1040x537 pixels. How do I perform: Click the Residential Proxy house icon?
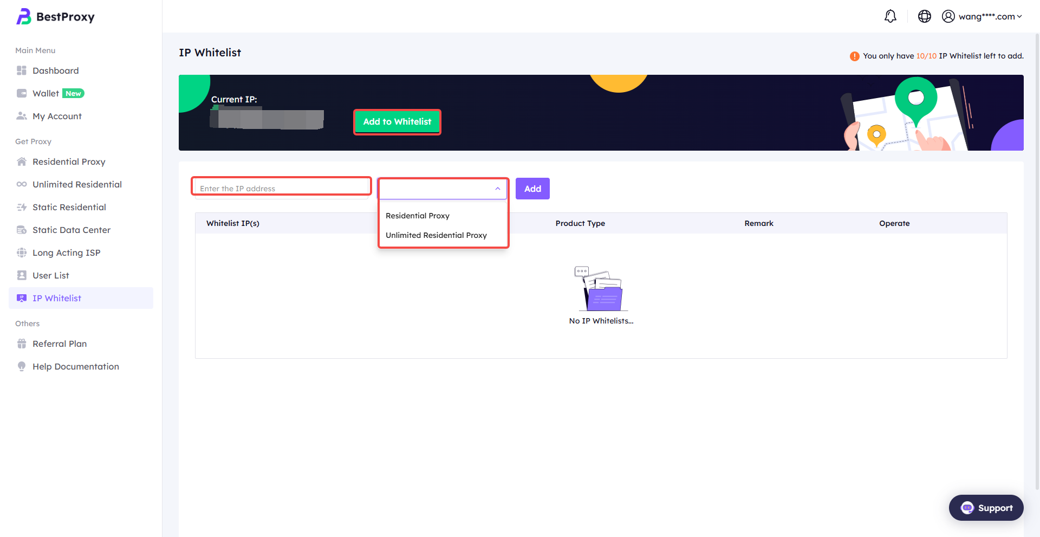pyautogui.click(x=22, y=161)
